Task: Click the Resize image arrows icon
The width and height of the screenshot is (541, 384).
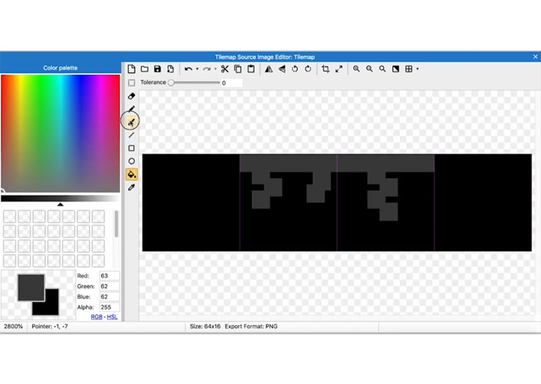Action: coord(339,69)
